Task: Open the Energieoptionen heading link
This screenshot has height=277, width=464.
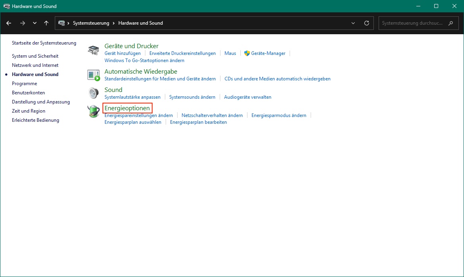Action: coord(127,108)
